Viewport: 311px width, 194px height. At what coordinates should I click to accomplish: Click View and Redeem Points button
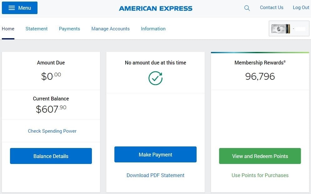coord(260,156)
